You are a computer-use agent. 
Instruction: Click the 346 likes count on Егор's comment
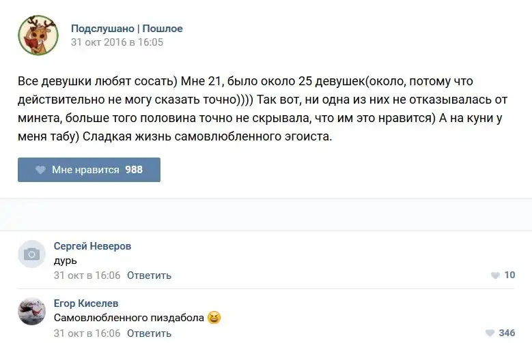(507, 333)
